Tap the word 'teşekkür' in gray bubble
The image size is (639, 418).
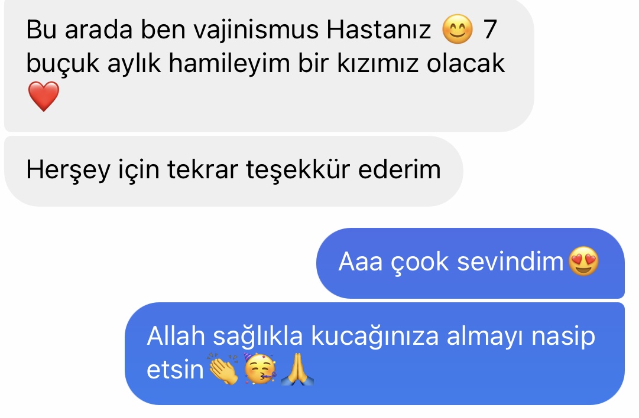[x=298, y=169]
